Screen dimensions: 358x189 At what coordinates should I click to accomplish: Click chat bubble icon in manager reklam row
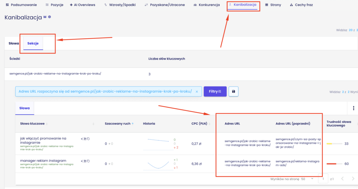tap(88, 161)
